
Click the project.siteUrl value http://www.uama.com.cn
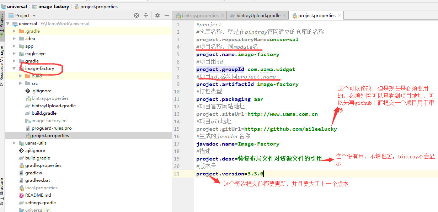(x=283, y=114)
